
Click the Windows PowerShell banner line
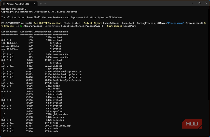(x=13, y=9)
